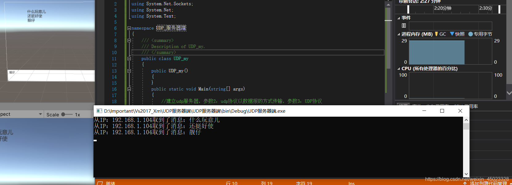Collapse the 事件 section in diagnostics
This screenshot has width=512, height=185.
[398, 18]
